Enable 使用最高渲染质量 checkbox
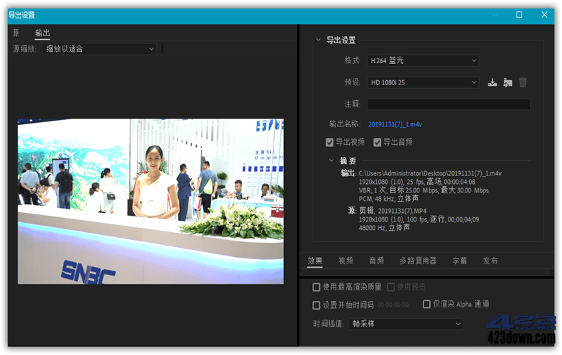 [316, 287]
